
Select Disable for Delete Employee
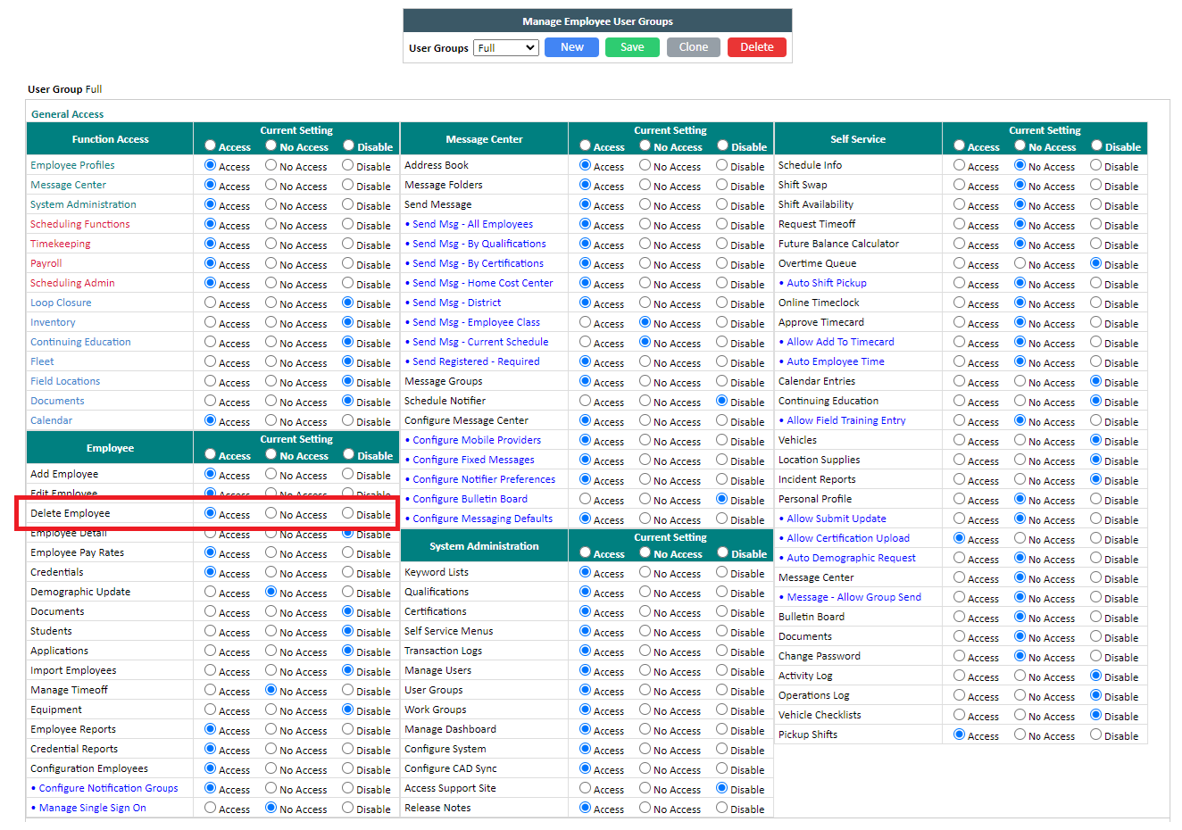pyautogui.click(x=346, y=514)
